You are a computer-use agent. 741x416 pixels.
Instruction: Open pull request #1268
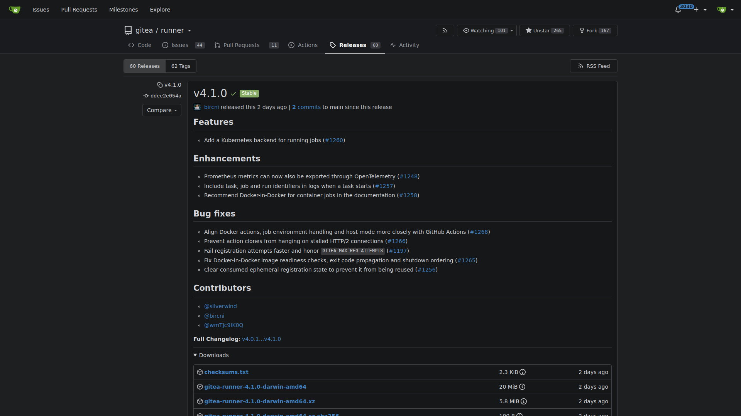tap(479, 232)
